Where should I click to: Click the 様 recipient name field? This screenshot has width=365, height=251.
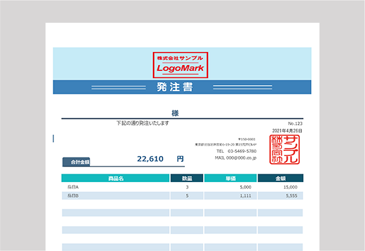[x=175, y=113]
